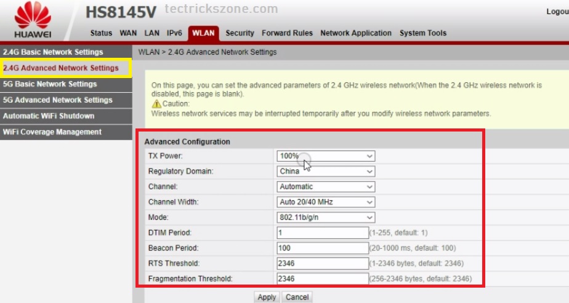Open the WAN tab

[x=128, y=33]
